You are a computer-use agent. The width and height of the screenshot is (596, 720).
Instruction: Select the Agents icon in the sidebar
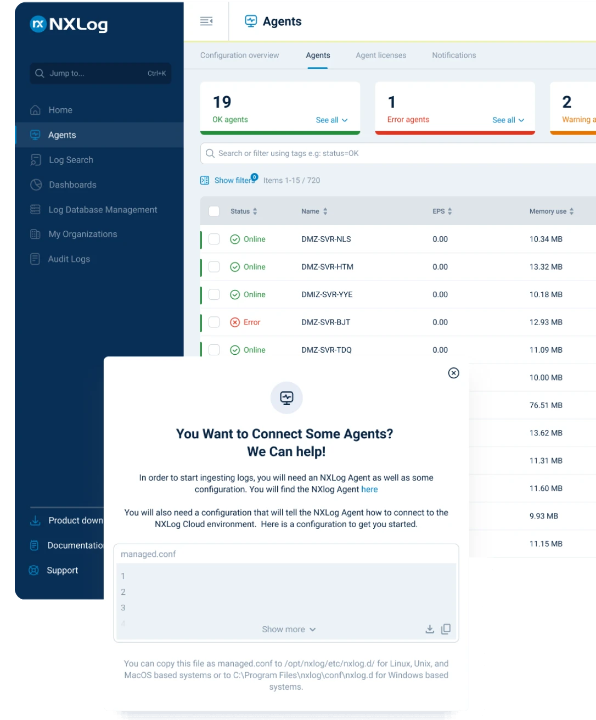pyautogui.click(x=35, y=135)
